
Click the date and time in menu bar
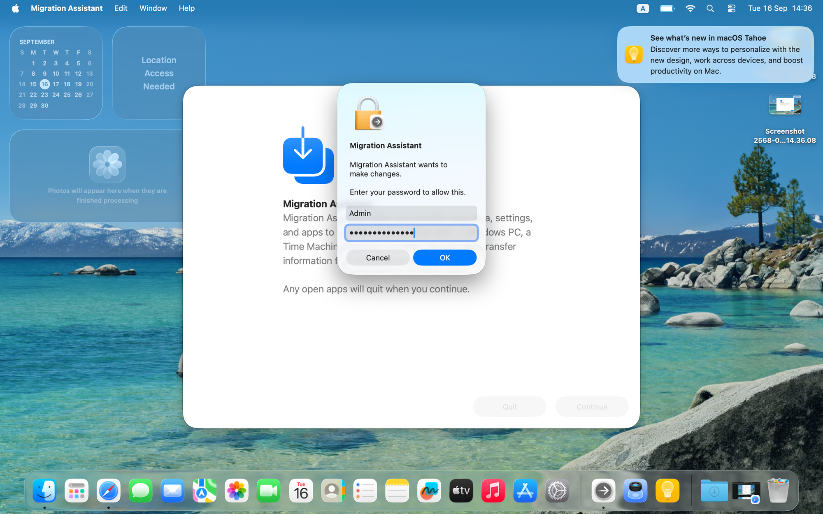[x=780, y=8]
